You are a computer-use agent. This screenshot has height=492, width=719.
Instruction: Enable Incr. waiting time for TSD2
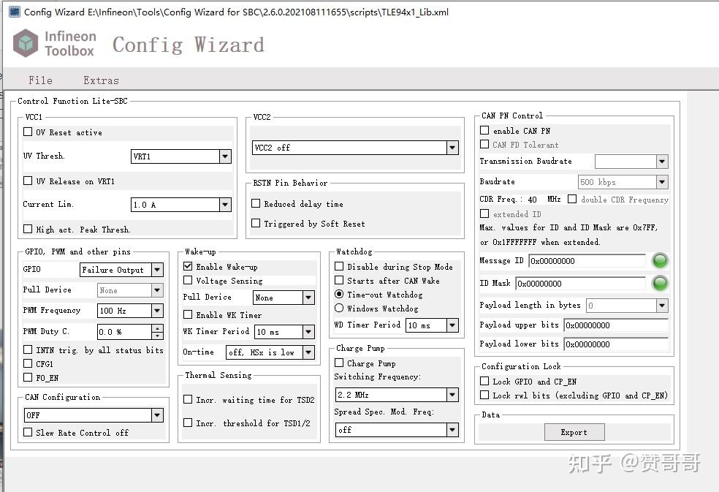[188, 399]
